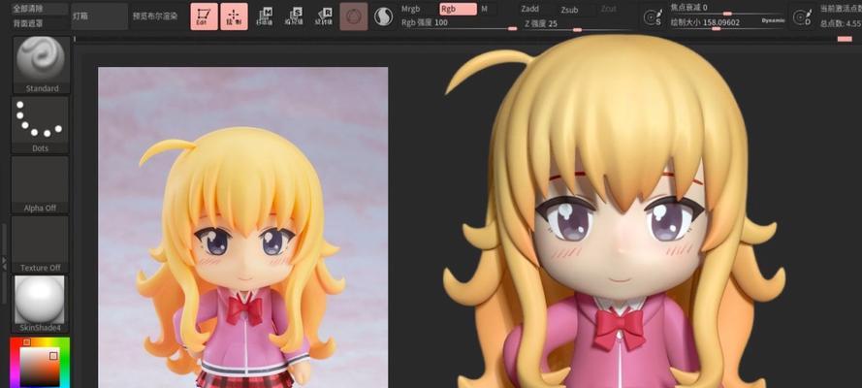
Task: Click the S brush-size share icon
Action: click(653, 17)
